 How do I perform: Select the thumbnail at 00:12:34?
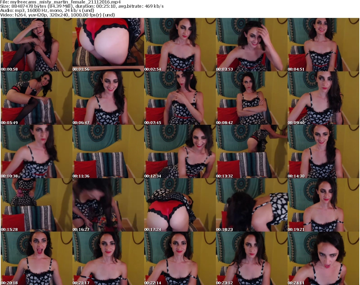(x=180, y=151)
